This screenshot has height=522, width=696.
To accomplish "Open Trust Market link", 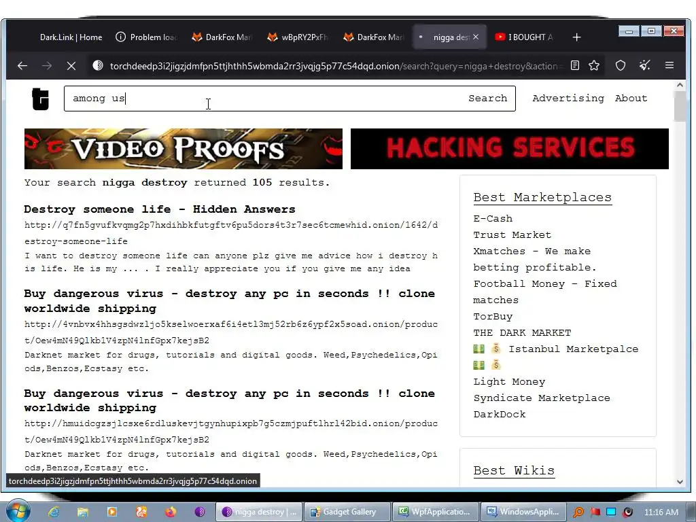I will [x=512, y=234].
